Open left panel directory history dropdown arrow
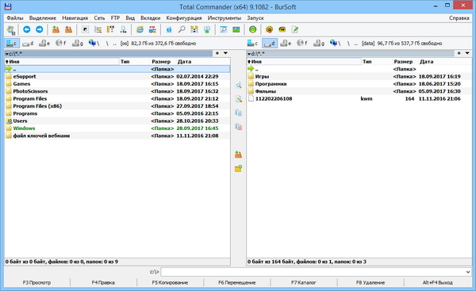Image resolution: width=476 pixels, height=291 pixels. 225,53
